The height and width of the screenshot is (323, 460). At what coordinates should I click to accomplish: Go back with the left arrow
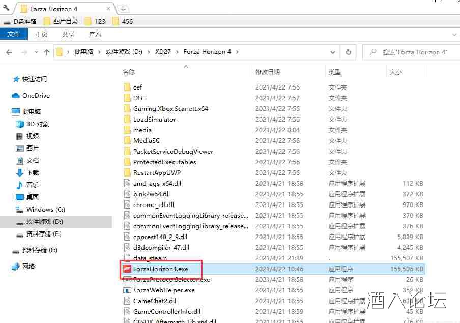(9, 52)
